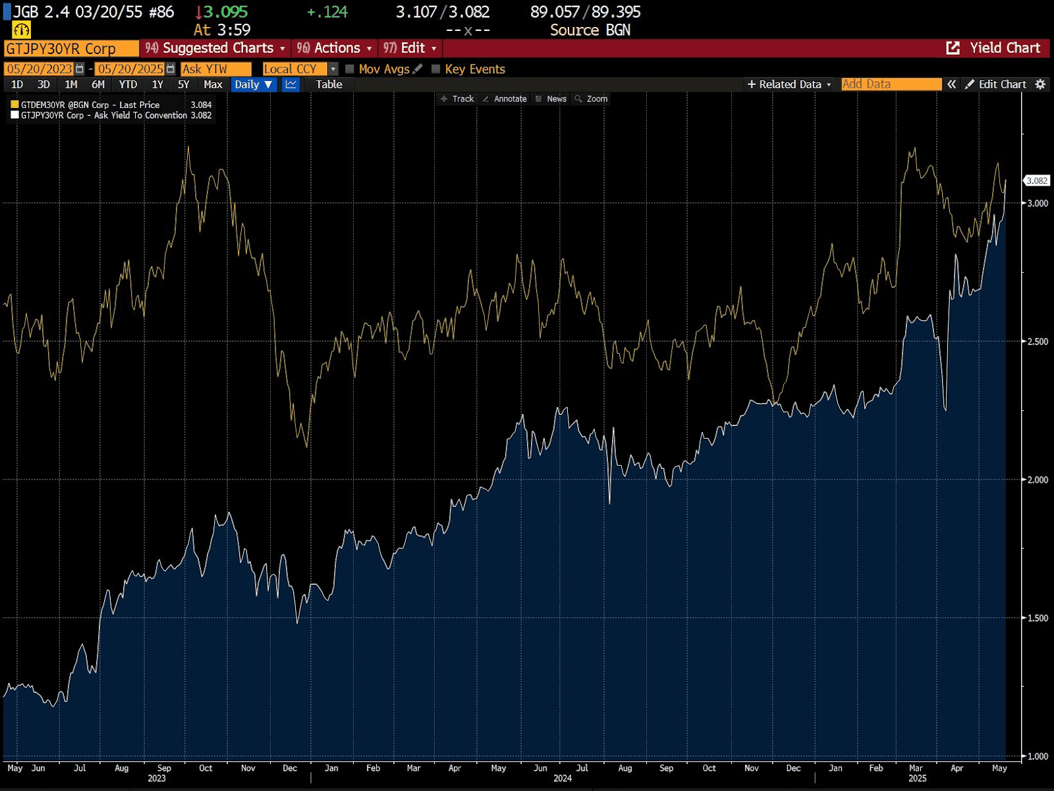Click the gold GTDEM30YR legend color swatch

14,104
